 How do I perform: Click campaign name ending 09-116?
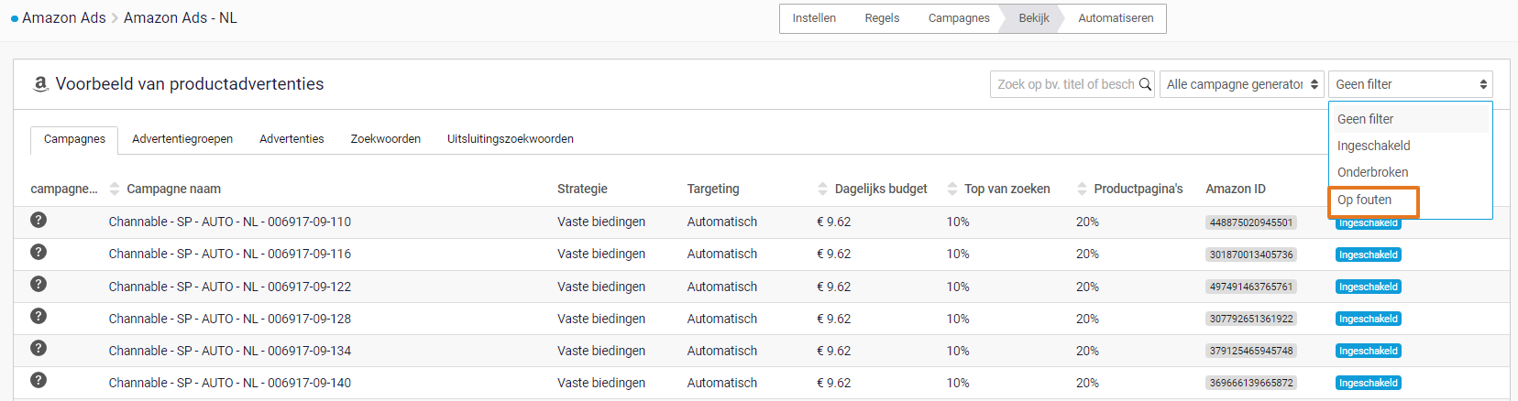230,254
